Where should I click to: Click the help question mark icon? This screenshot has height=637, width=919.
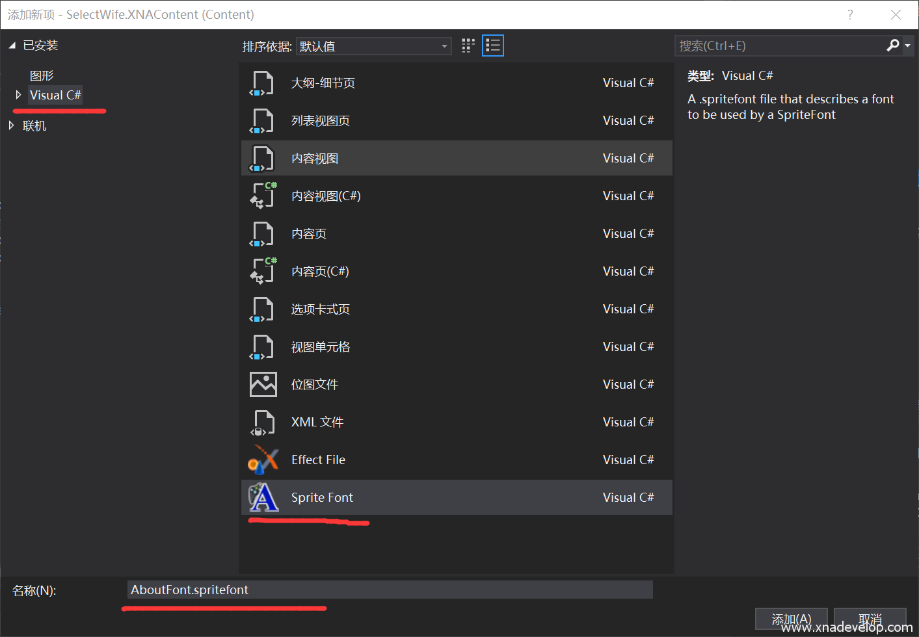pos(849,15)
